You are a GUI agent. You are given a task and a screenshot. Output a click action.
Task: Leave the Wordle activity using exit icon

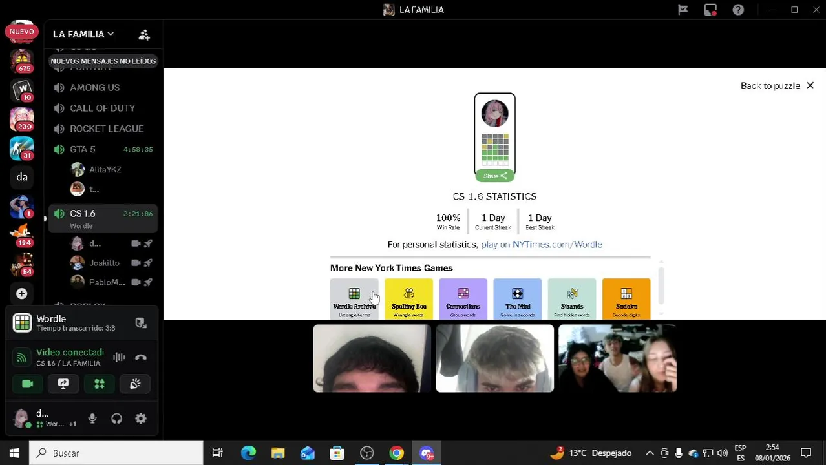point(141,323)
